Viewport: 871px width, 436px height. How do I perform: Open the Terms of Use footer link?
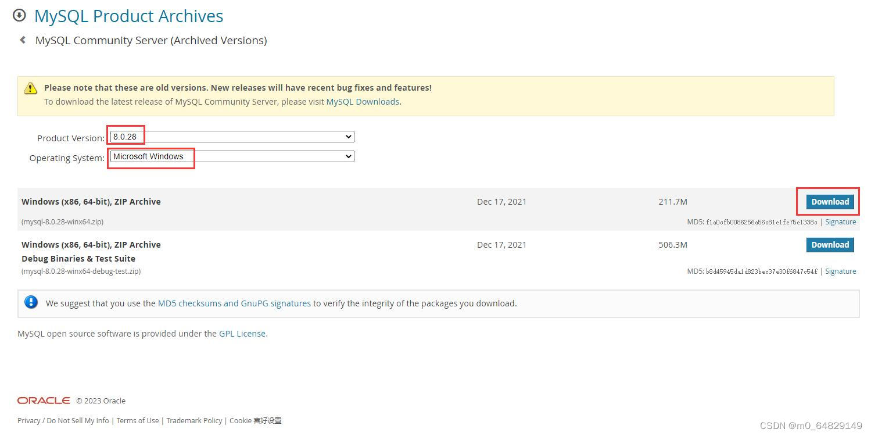coord(138,421)
